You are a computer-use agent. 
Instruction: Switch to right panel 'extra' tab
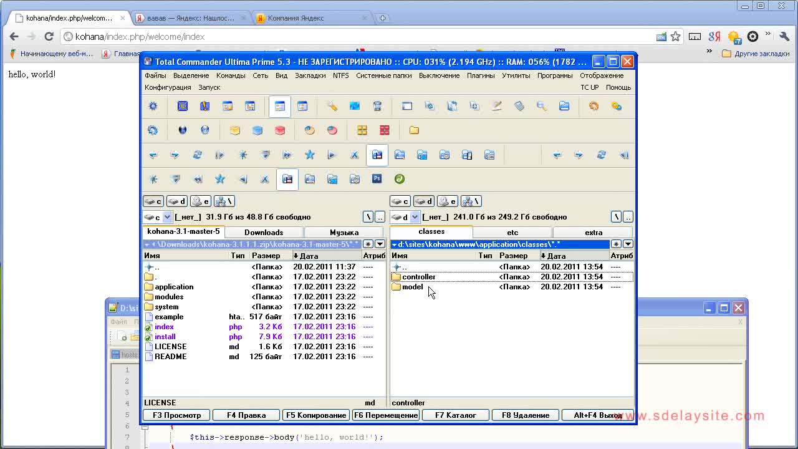pos(594,233)
